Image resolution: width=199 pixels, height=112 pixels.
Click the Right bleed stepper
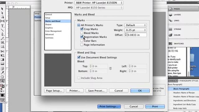tap(130, 71)
